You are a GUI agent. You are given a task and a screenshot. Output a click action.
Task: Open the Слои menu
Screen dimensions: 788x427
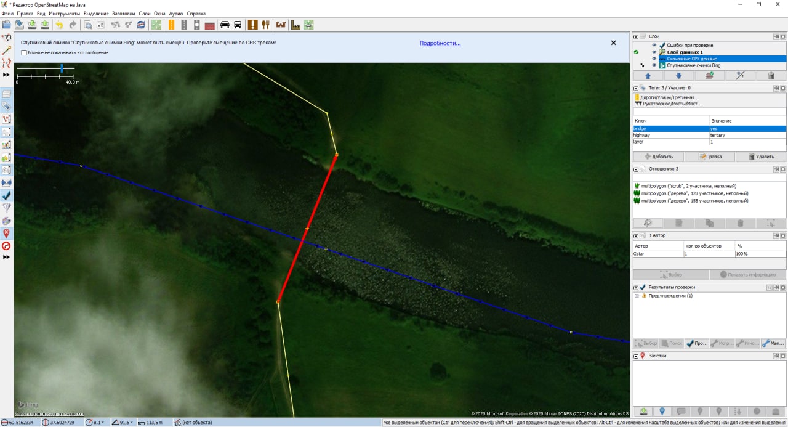coord(145,13)
